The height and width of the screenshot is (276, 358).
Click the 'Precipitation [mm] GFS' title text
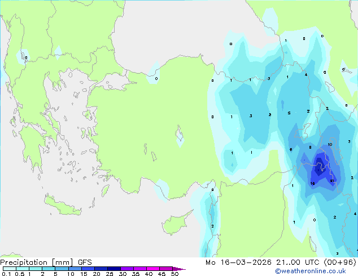click(x=46, y=262)
